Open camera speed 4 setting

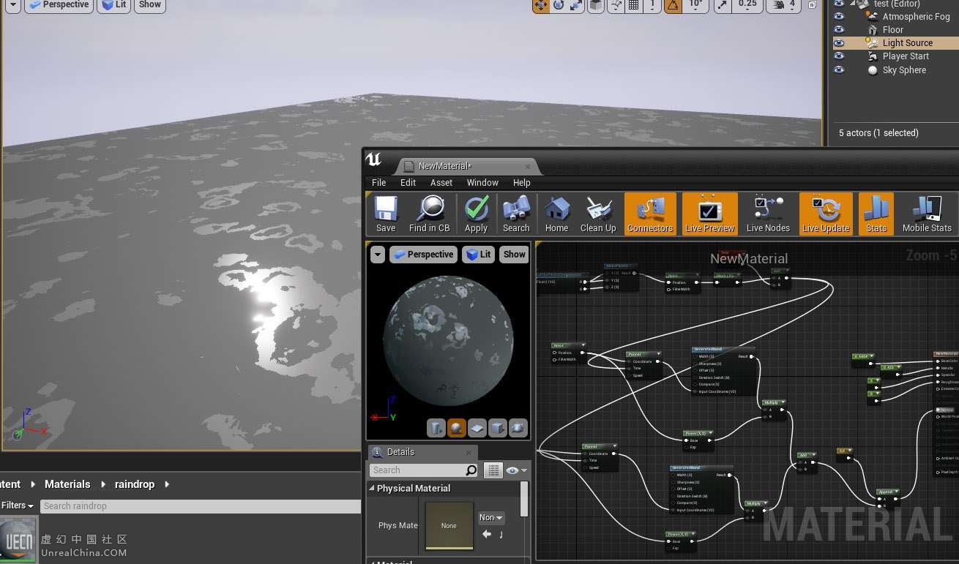783,5
